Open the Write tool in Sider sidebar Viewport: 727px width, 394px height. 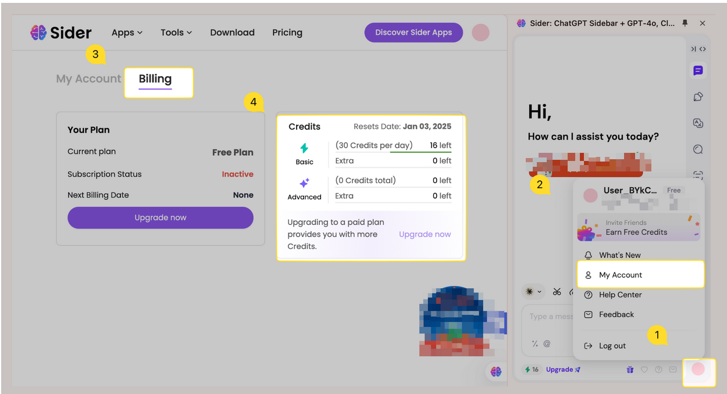698,97
